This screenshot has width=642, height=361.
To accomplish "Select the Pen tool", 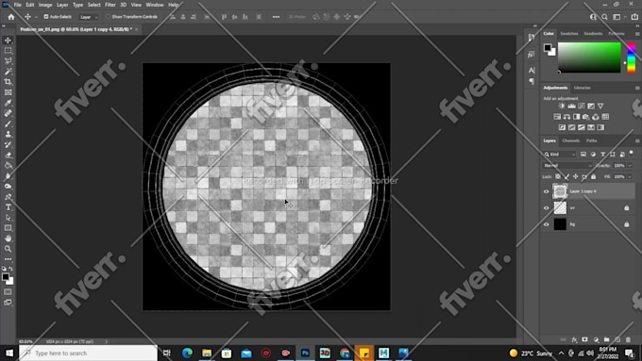I will [x=8, y=197].
